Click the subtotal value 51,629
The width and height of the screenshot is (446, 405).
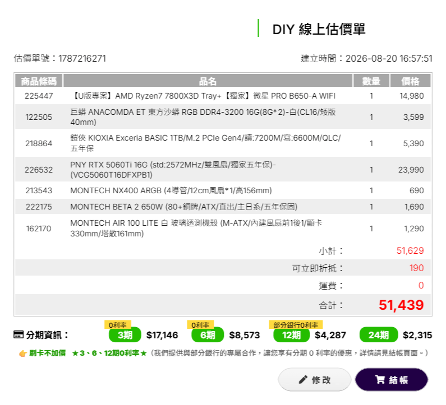pos(410,250)
